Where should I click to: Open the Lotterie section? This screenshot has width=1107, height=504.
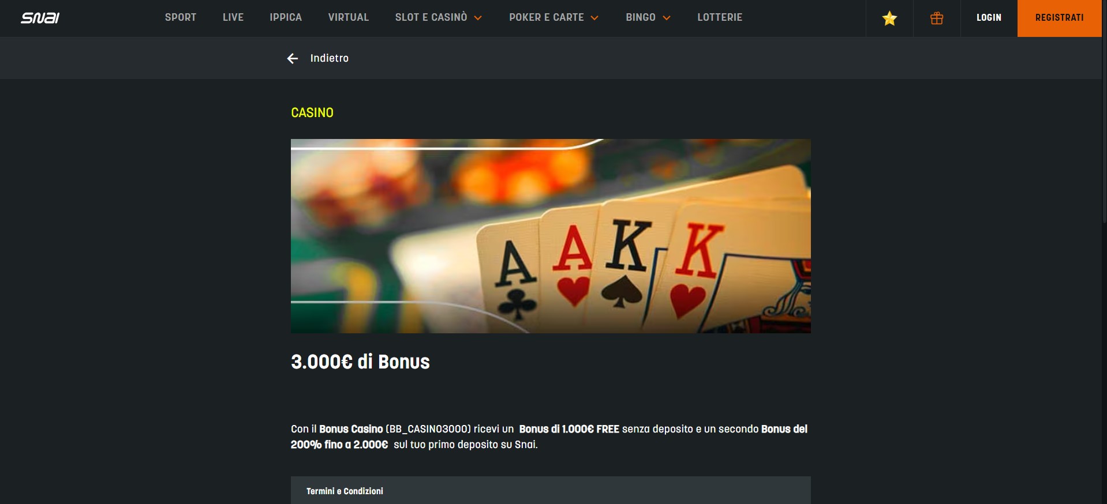[x=720, y=17]
